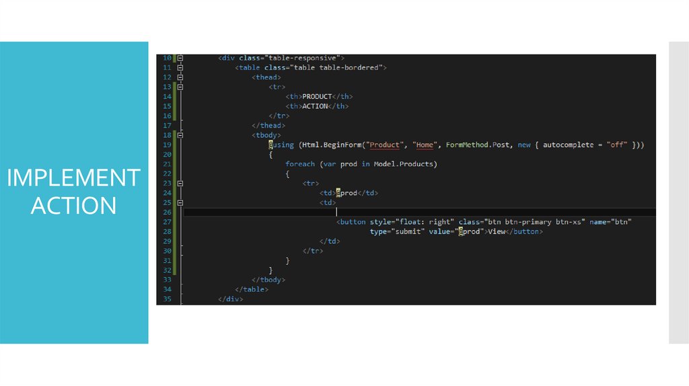Collapse the tr block at line 23

(180, 184)
